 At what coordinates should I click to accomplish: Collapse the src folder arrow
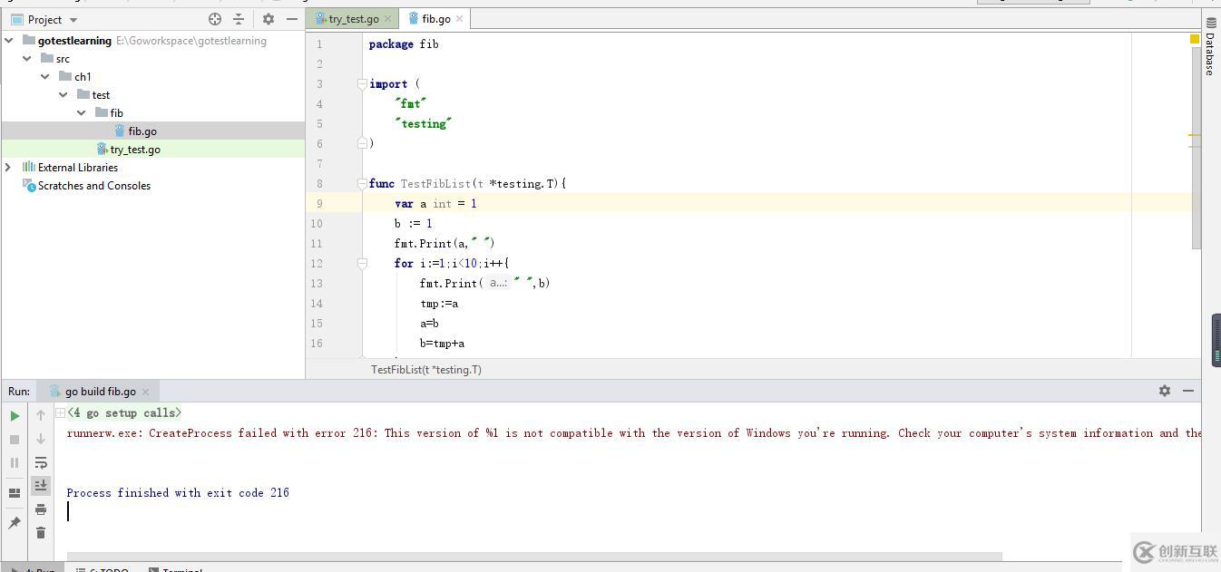[x=27, y=59]
